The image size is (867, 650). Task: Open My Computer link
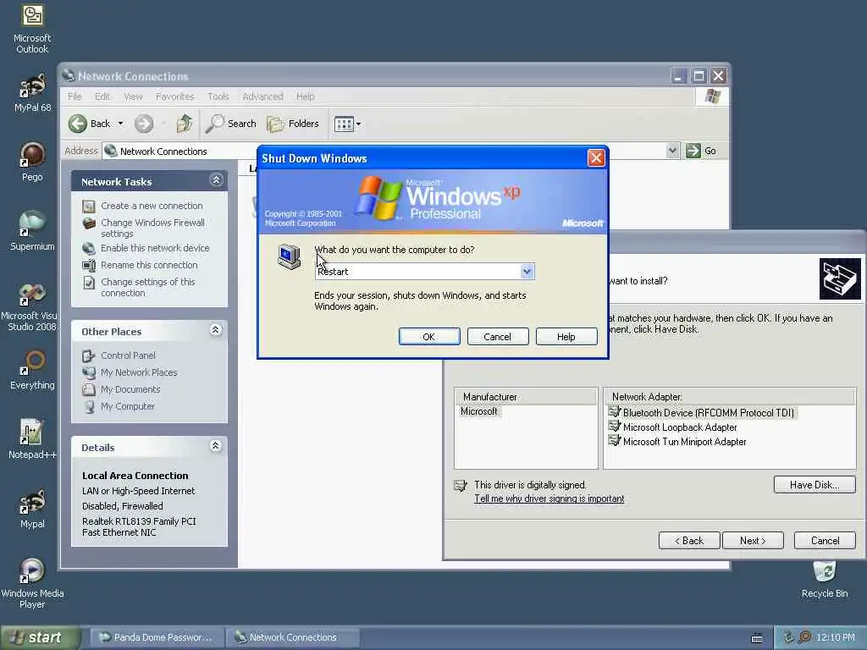(128, 406)
